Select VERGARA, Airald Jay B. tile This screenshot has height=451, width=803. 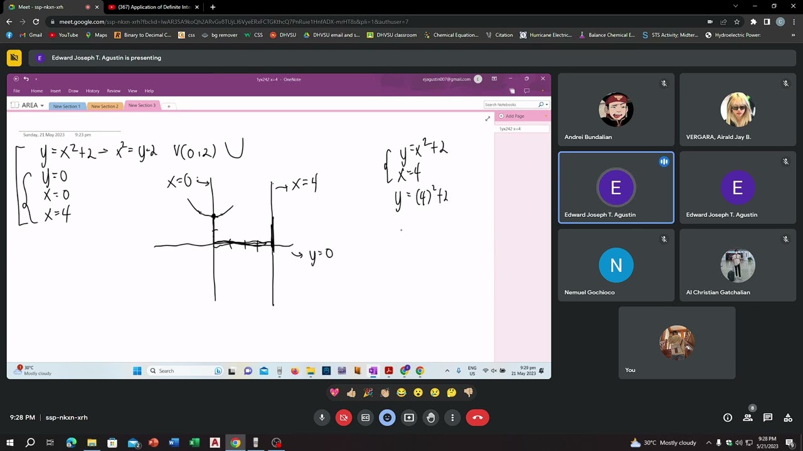click(x=738, y=110)
